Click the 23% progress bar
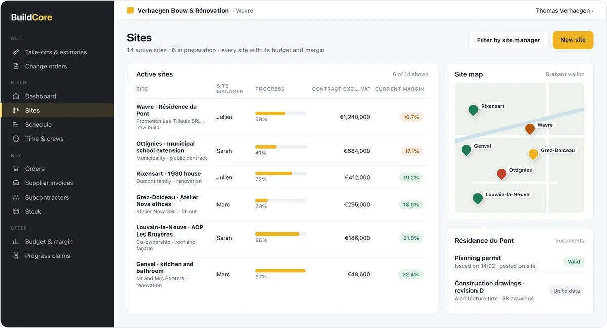Viewport: 607px width, 328px height. pyautogui.click(x=281, y=201)
